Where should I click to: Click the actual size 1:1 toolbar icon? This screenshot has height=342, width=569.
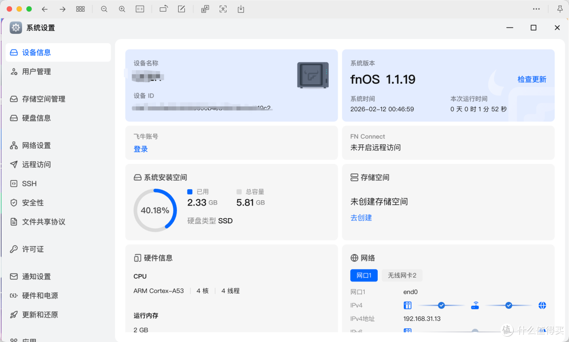[x=140, y=9]
